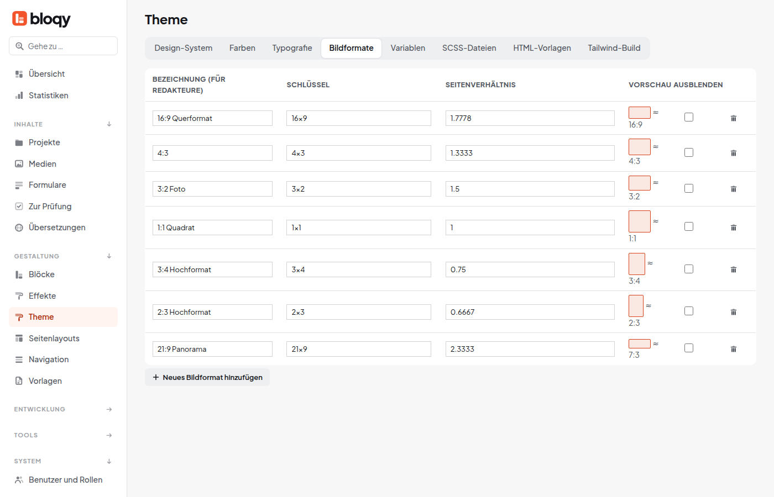The image size is (774, 497).
Task: Collapse the Inhalte sidebar section
Action: point(109,124)
